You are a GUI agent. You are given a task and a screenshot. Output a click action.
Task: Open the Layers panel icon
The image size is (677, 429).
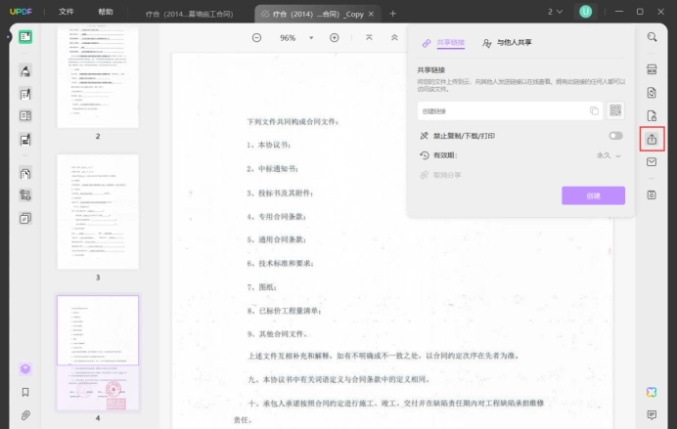[25, 369]
